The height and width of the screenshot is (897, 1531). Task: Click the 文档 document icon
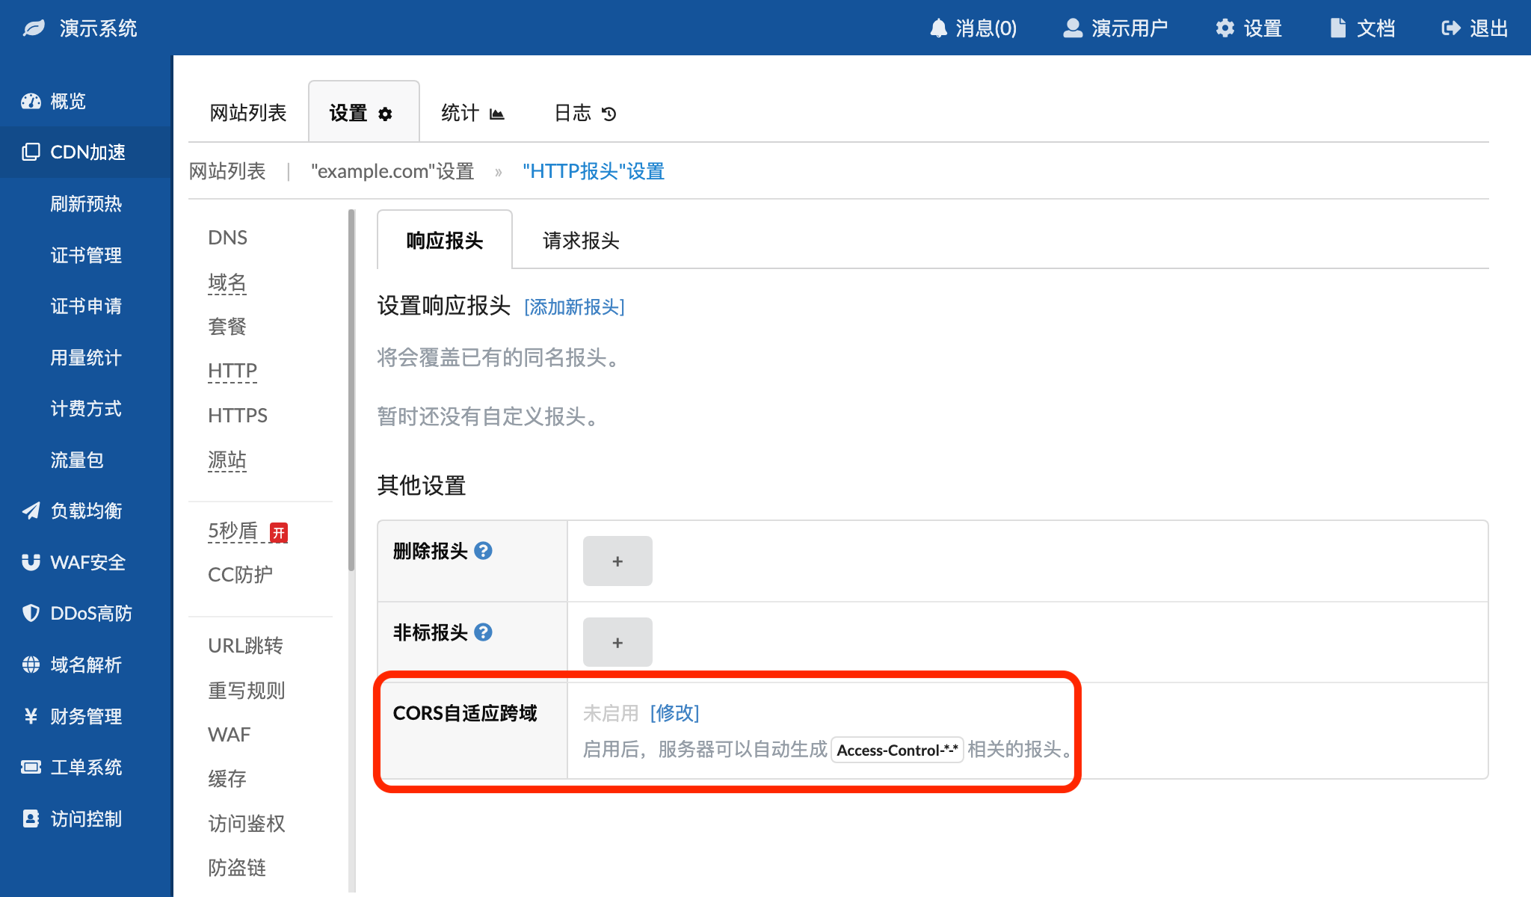point(1337,28)
